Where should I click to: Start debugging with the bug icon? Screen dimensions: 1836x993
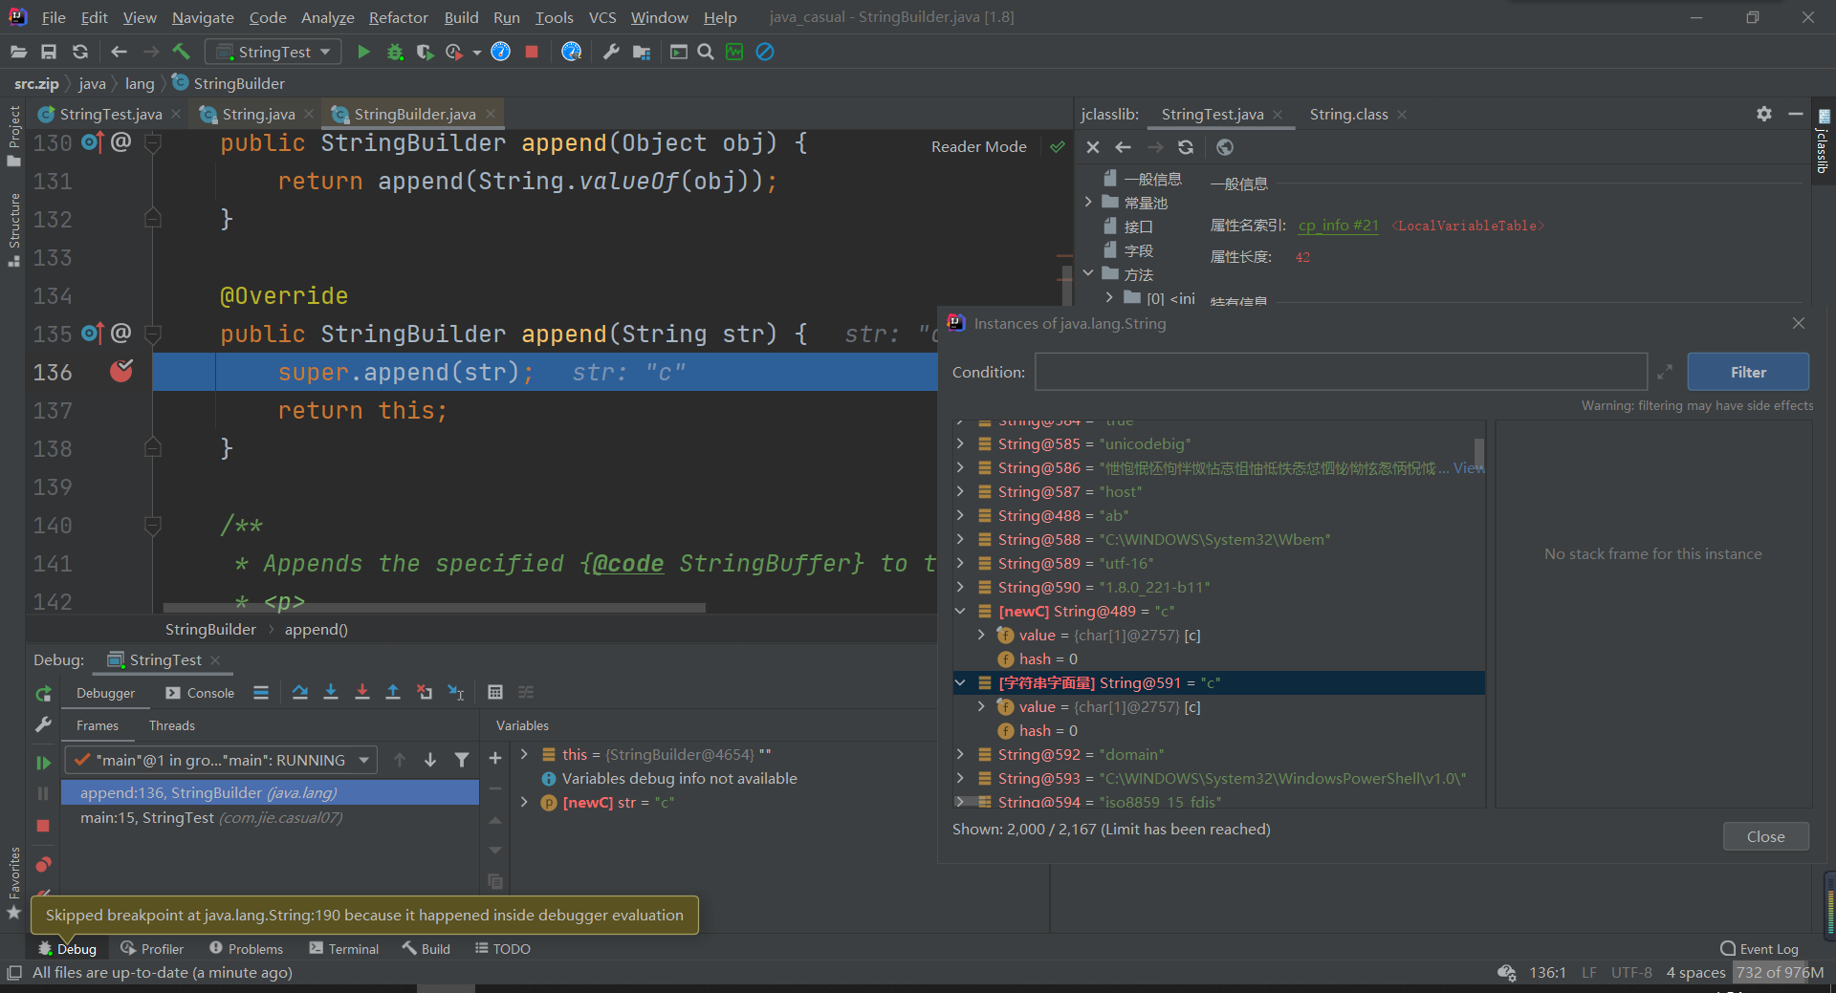[395, 52]
